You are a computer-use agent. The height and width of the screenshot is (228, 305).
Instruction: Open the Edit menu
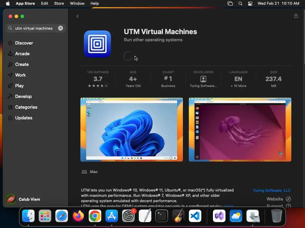(x=45, y=3)
